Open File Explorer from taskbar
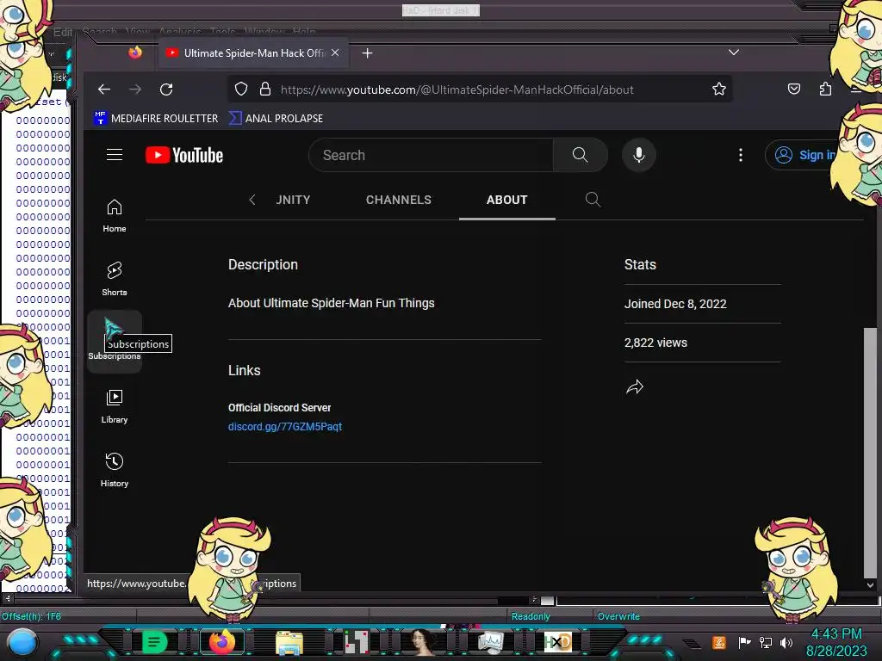This screenshot has height=661, width=882. pos(289,642)
